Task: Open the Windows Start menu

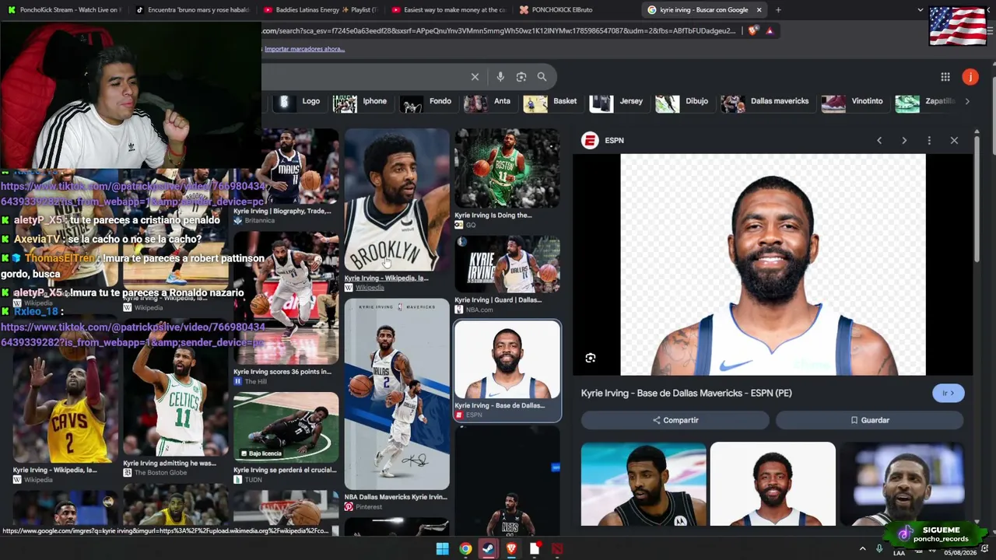Action: coord(442,549)
